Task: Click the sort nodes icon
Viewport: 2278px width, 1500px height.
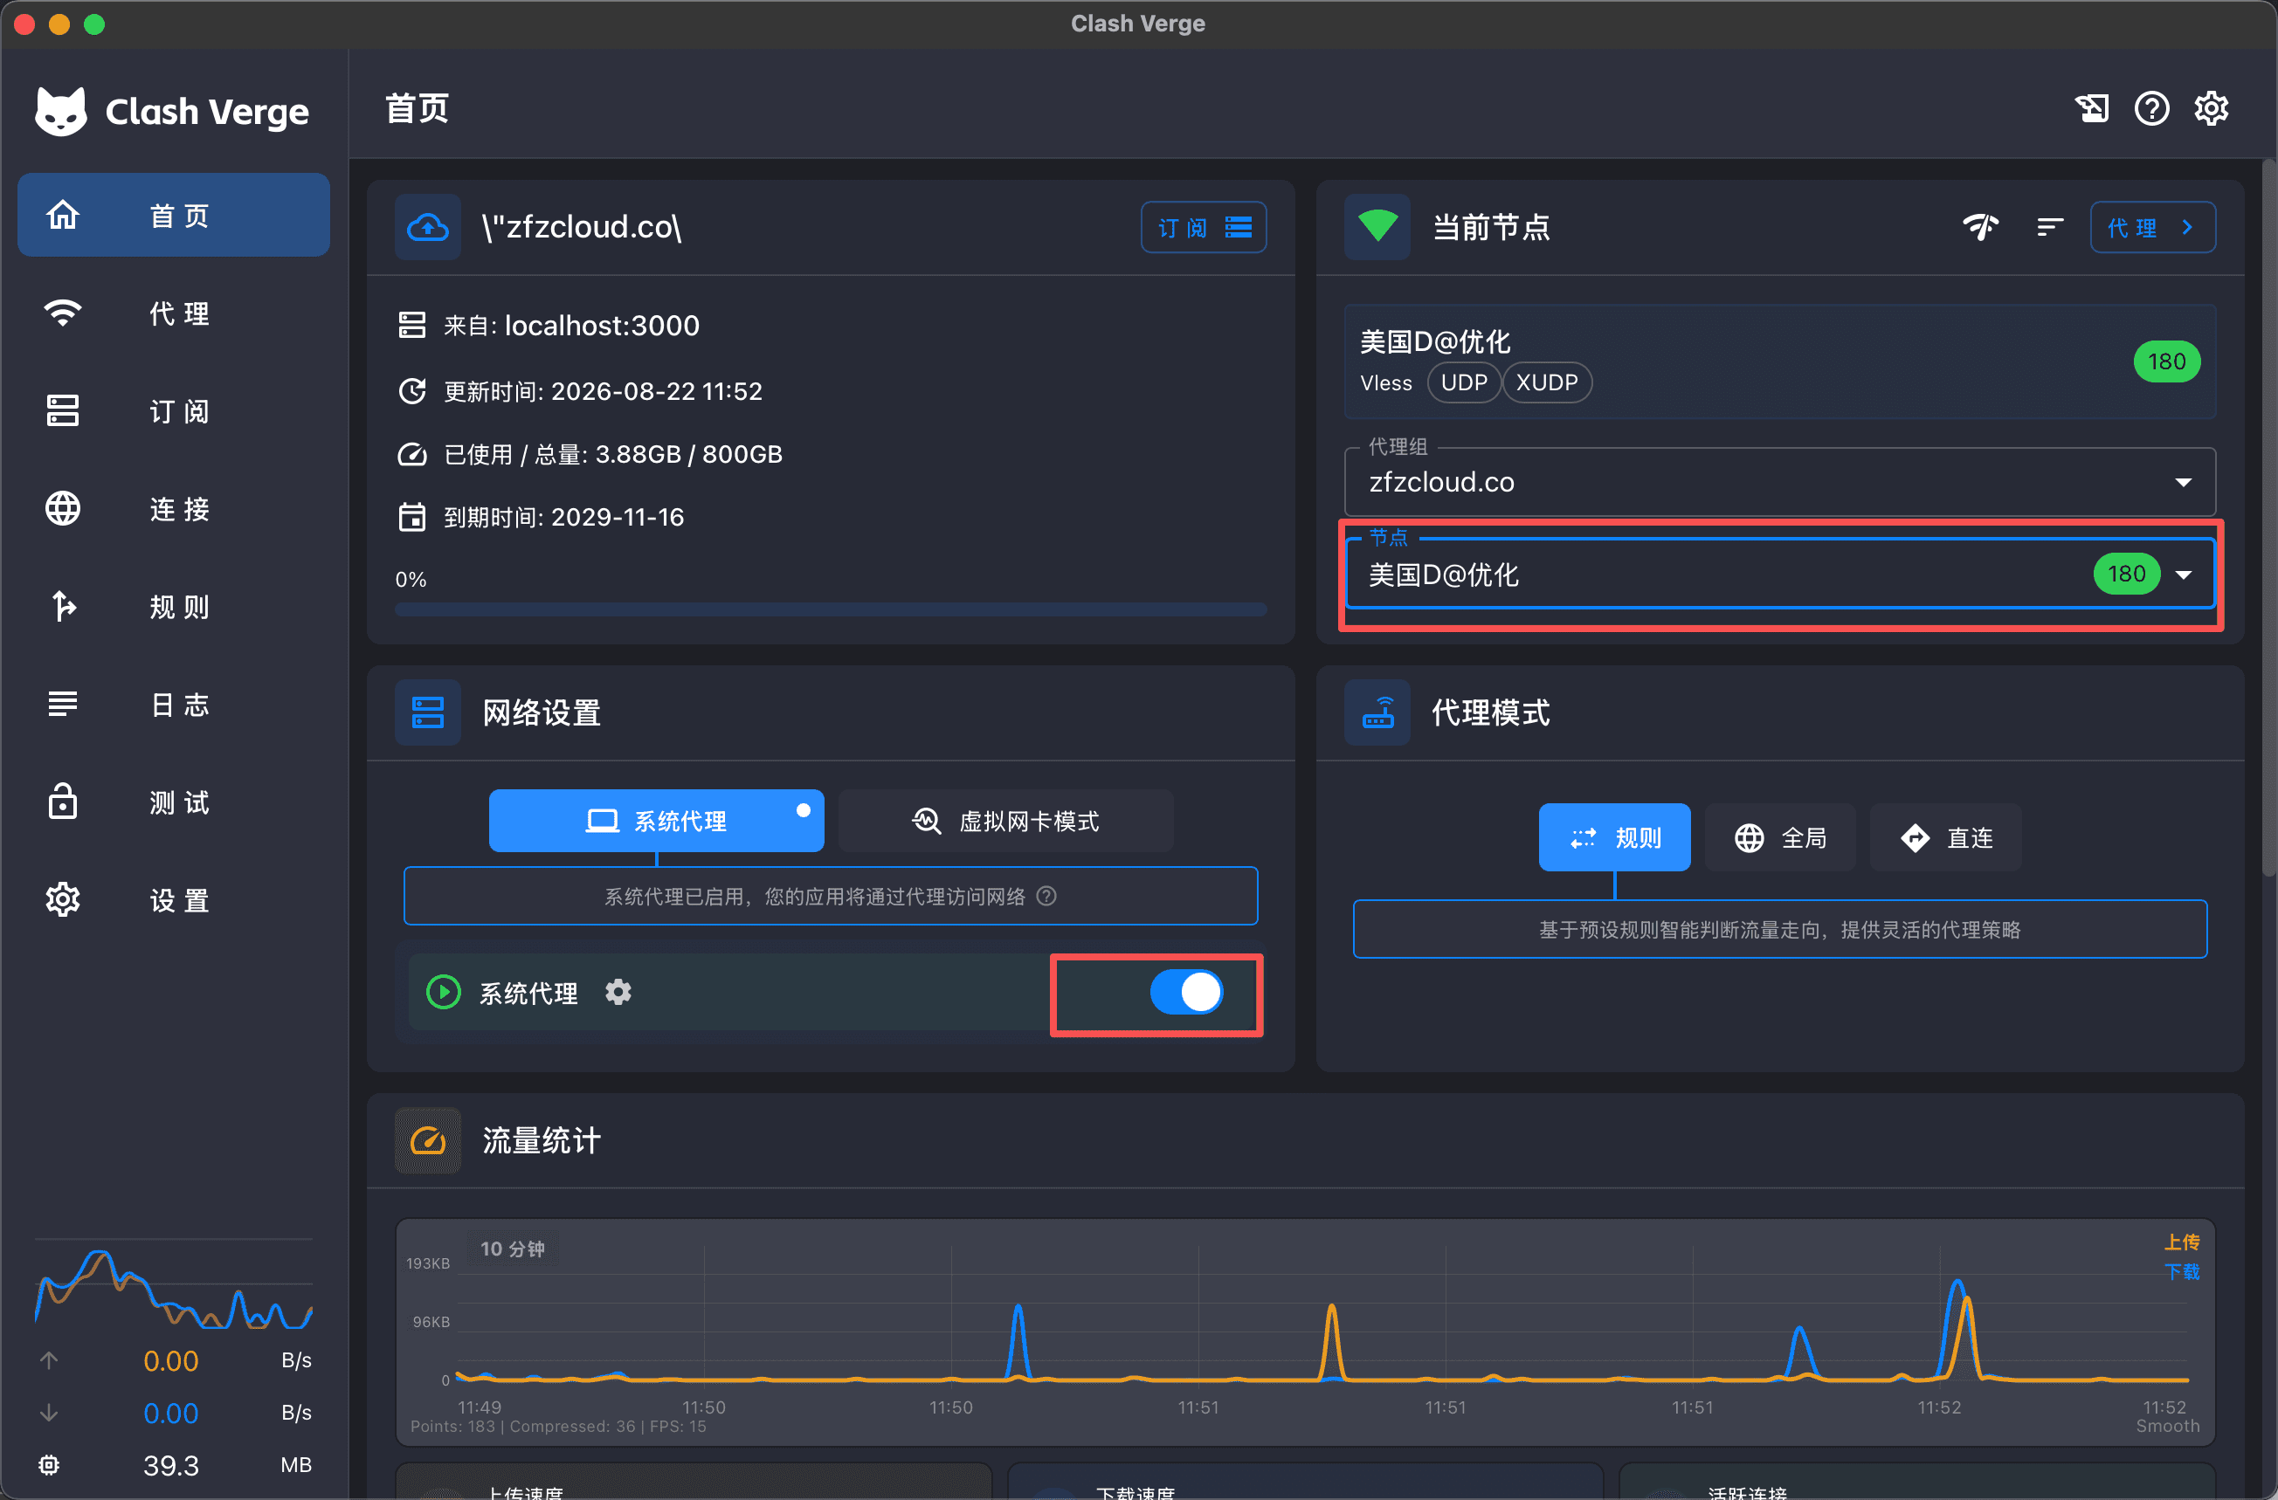Action: [x=2049, y=228]
